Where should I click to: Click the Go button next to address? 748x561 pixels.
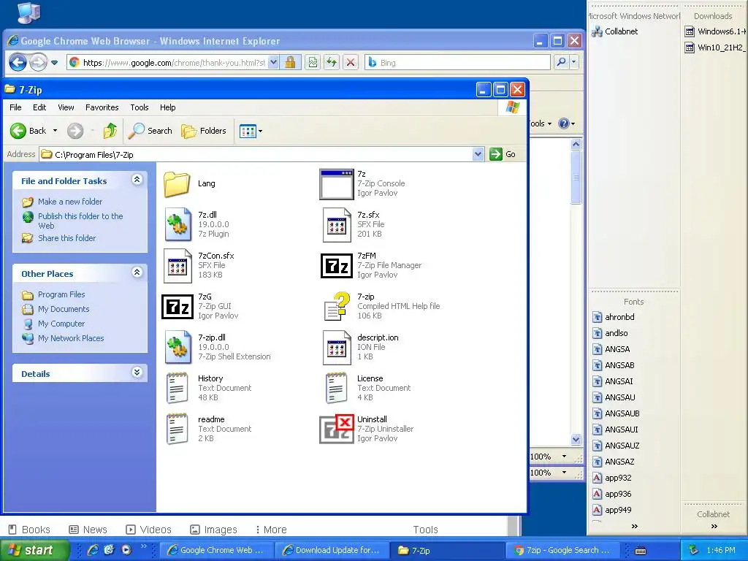tap(503, 154)
